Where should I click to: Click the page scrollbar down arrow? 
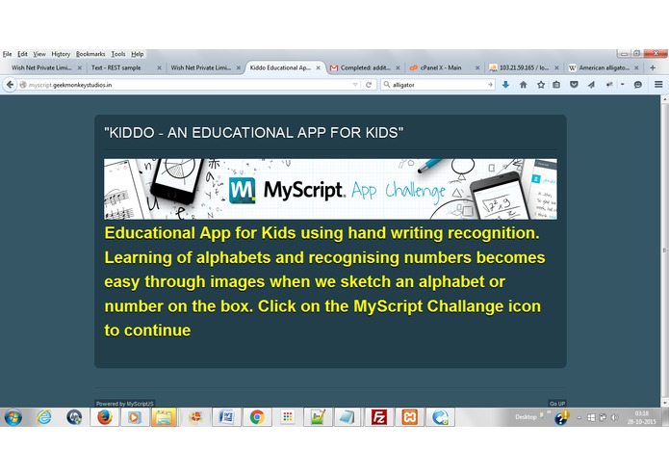(x=665, y=403)
